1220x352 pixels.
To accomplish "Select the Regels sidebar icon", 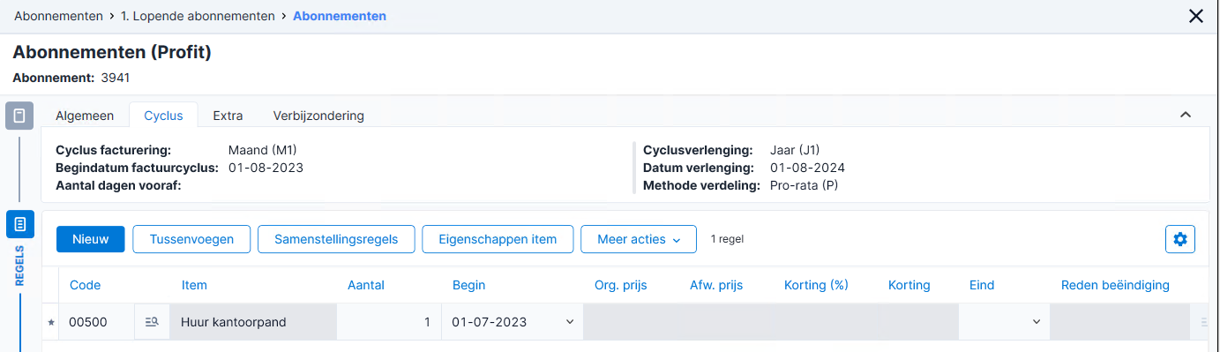I will point(19,224).
